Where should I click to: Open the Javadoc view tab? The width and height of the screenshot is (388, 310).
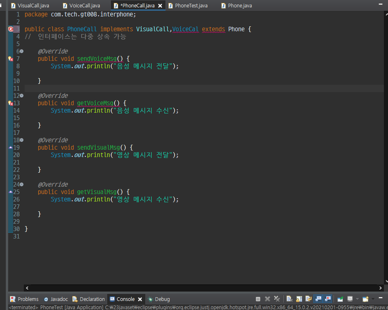[56, 299]
